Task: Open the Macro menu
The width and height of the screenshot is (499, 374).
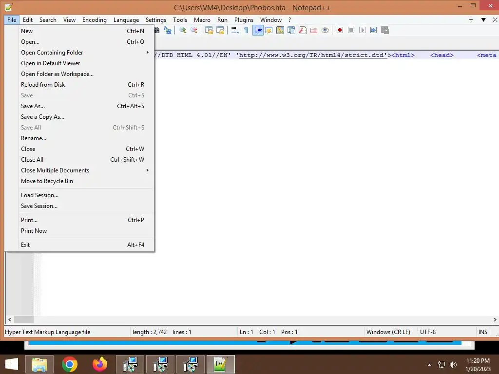Action: coord(202,19)
